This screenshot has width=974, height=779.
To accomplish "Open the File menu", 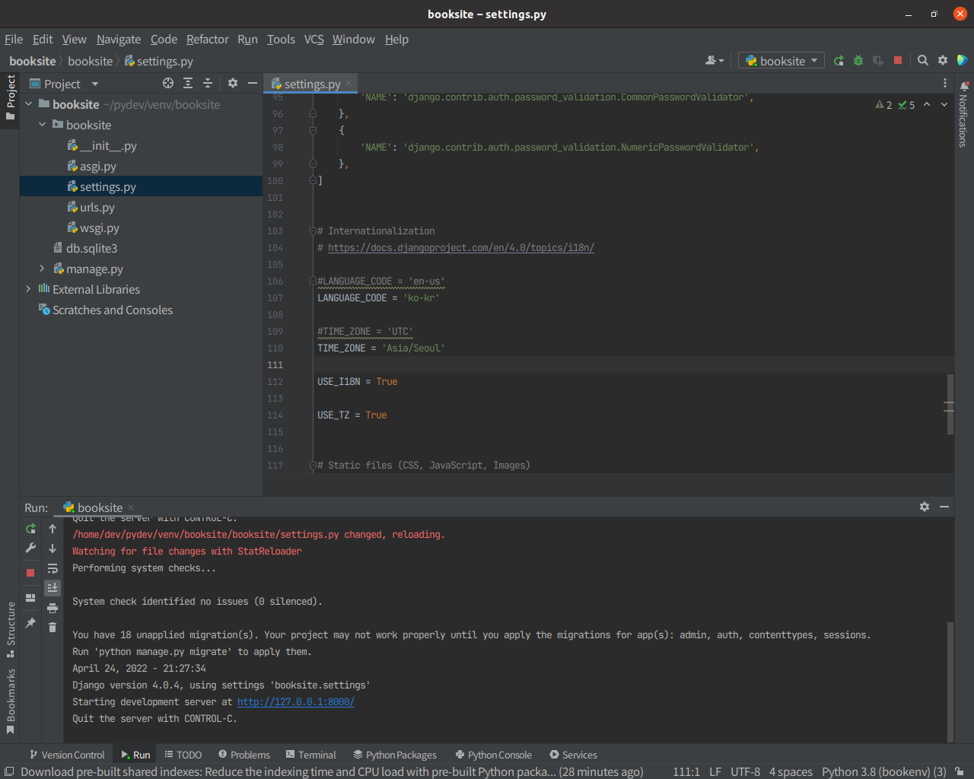I will point(14,40).
